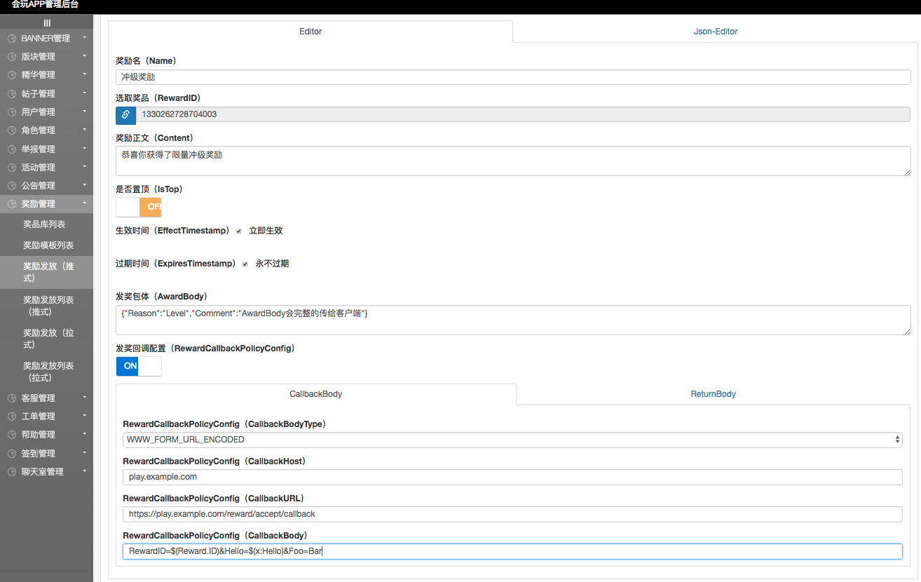Click the globe icon next to BANNER管理

(x=11, y=38)
